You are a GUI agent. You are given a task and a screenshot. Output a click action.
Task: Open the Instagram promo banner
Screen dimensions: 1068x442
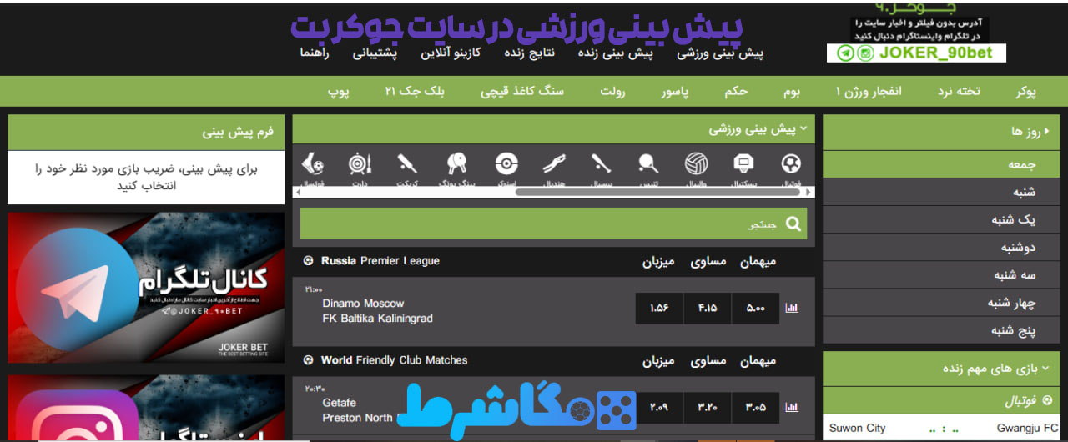(x=146, y=406)
